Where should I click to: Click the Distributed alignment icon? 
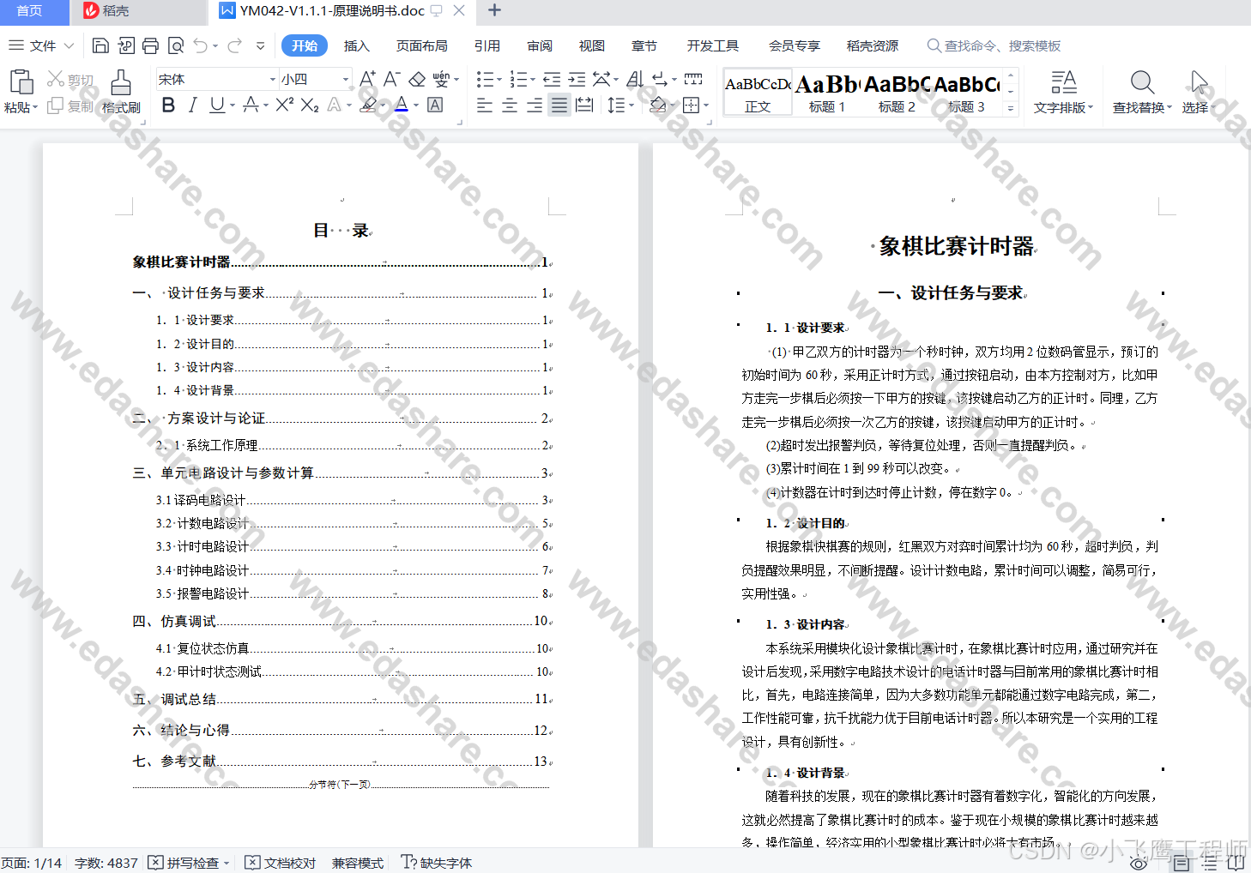point(584,105)
